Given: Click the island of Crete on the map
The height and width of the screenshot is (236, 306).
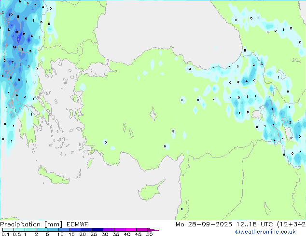Looking at the screenshot, I should pyautogui.click(x=54, y=176).
